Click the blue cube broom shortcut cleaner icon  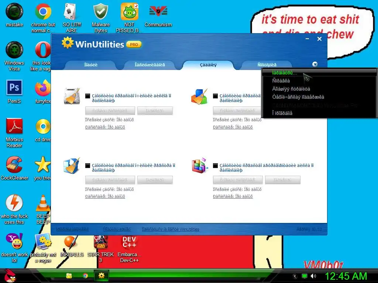72,165
